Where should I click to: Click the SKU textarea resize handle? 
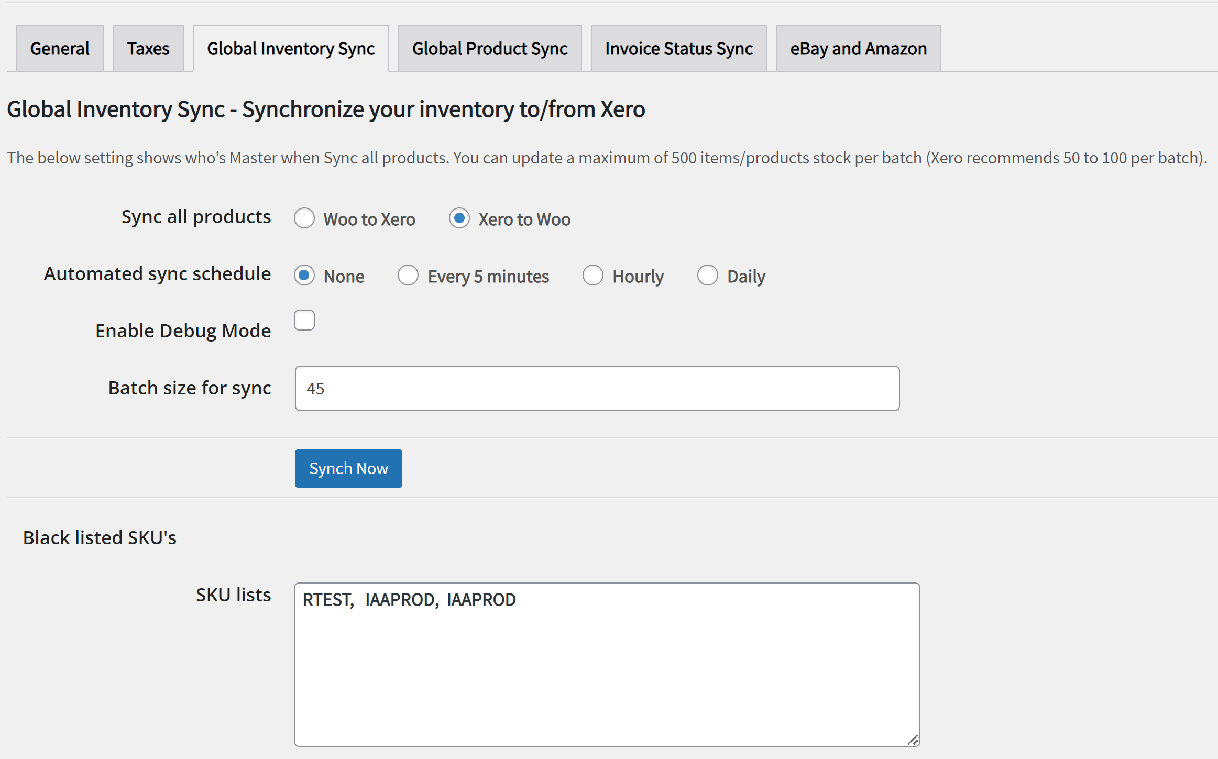913,740
